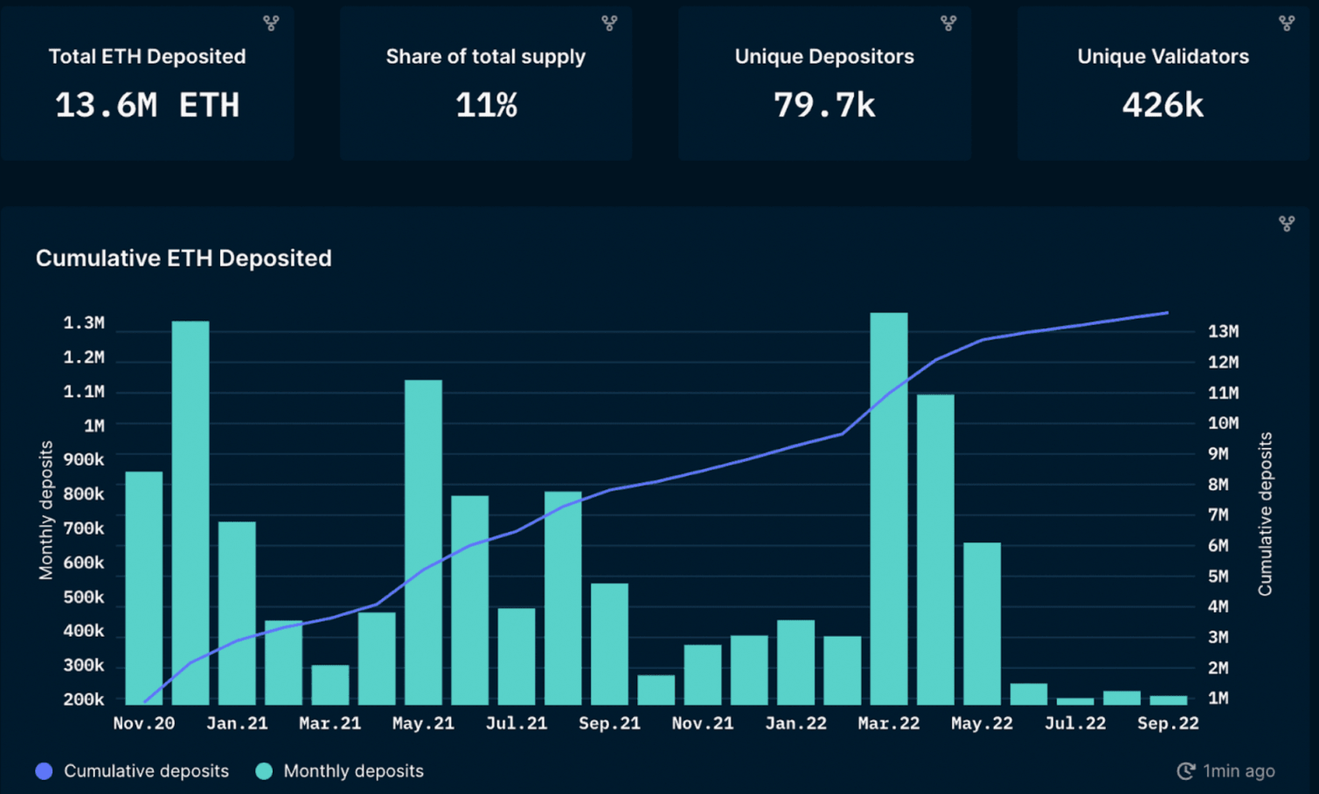This screenshot has height=794, width=1319.
Task: Open query icon on Share of total supply card
Action: click(609, 24)
